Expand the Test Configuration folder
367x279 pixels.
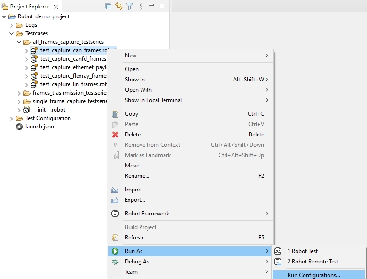(12, 119)
